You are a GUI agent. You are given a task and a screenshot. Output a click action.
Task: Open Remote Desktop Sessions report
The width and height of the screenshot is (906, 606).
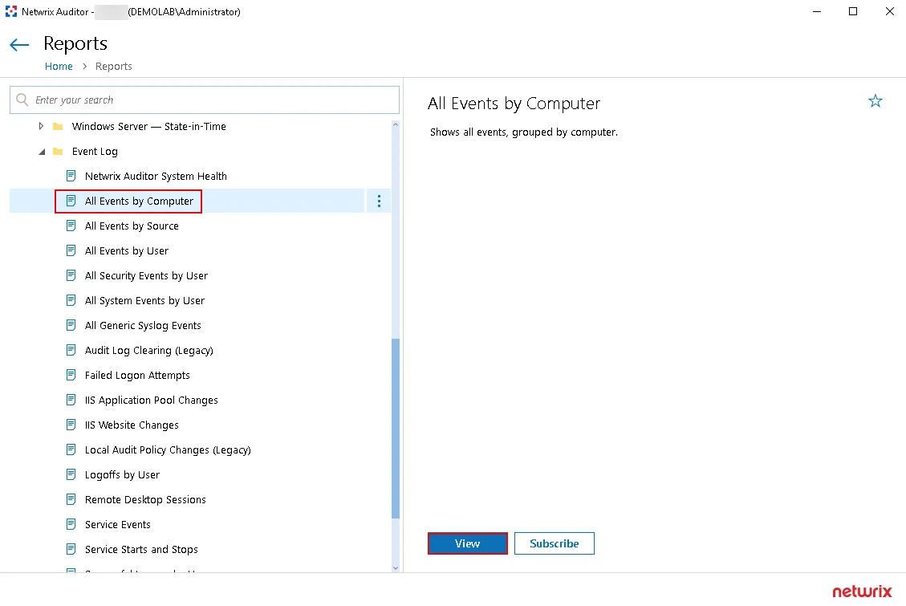[x=145, y=500]
